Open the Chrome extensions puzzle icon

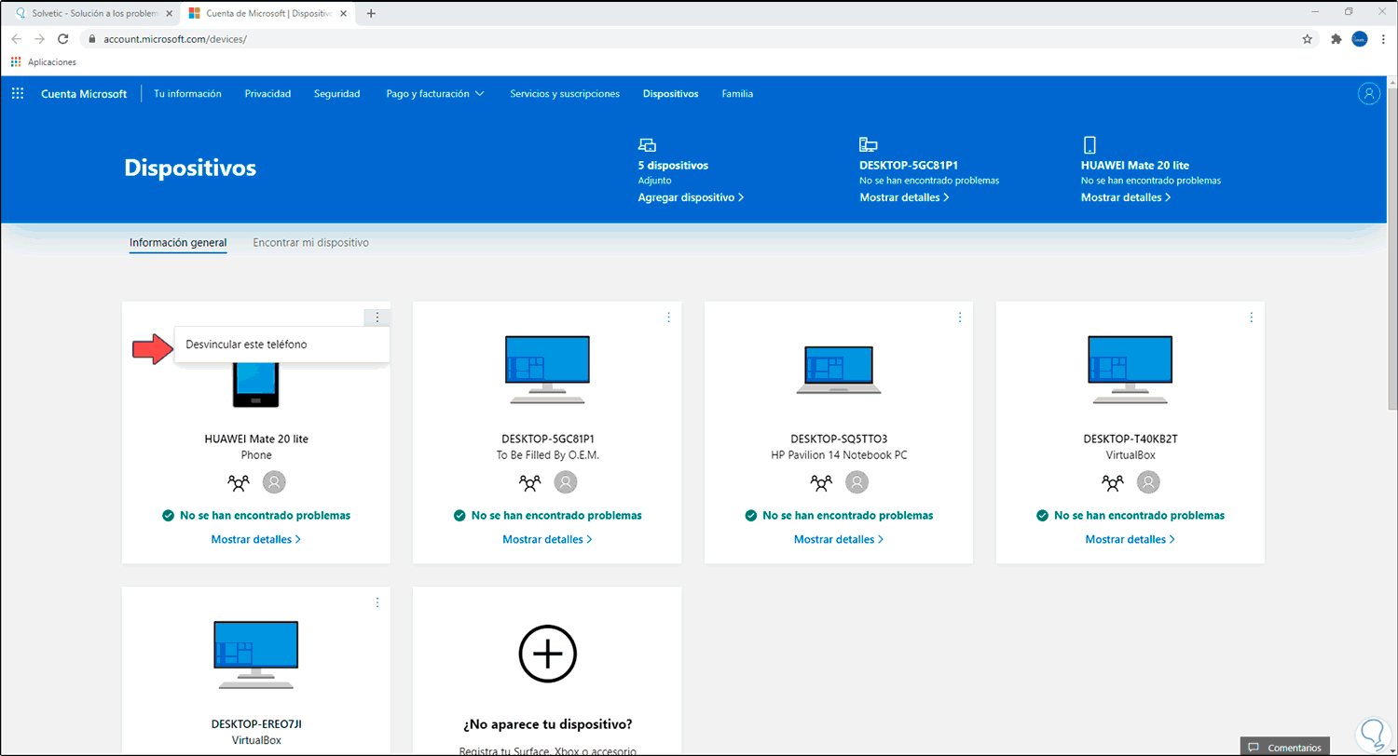coord(1336,39)
